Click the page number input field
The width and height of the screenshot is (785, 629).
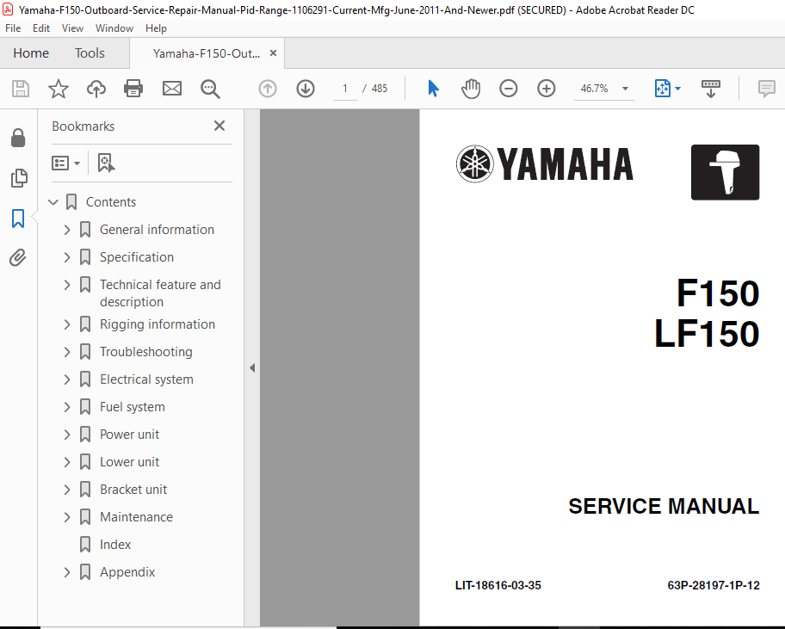point(345,89)
